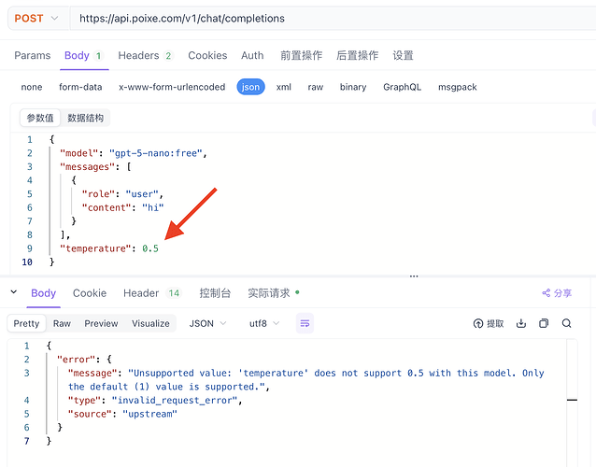Click the 数据结构 view button
This screenshot has width=596, height=467.
(86, 118)
